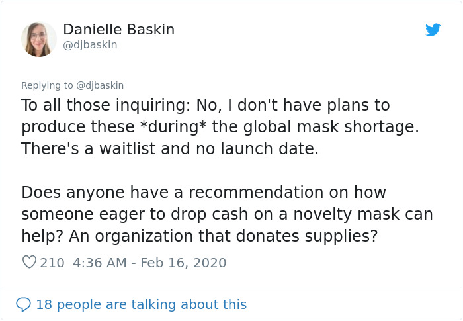Image resolution: width=463 pixels, height=321 pixels.
Task: Click the Danielle Baskin display name
Action: pos(118,30)
